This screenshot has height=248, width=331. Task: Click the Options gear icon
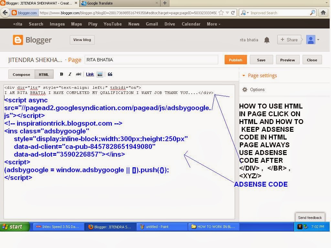pos(245,90)
